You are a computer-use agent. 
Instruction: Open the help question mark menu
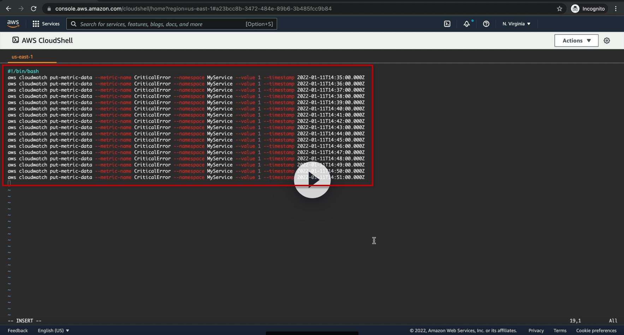486,24
